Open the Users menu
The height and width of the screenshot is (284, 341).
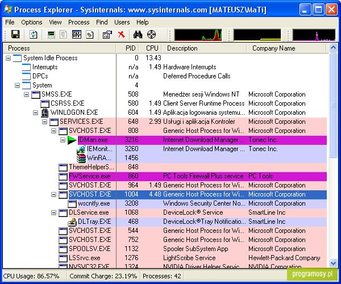click(x=122, y=22)
